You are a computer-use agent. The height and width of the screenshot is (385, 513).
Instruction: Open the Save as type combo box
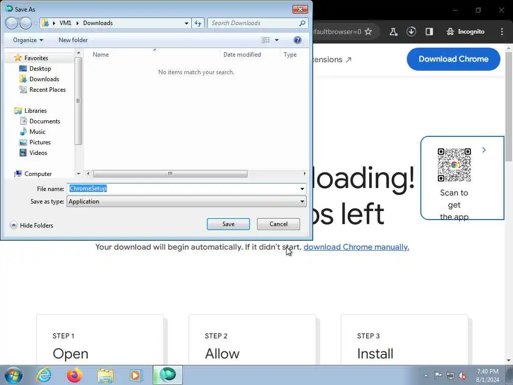[x=186, y=202]
